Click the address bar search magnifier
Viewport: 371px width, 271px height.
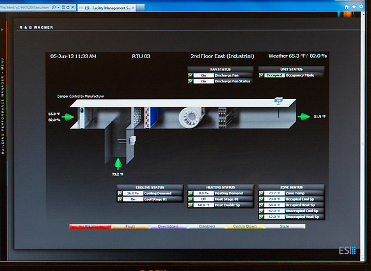click(54, 7)
